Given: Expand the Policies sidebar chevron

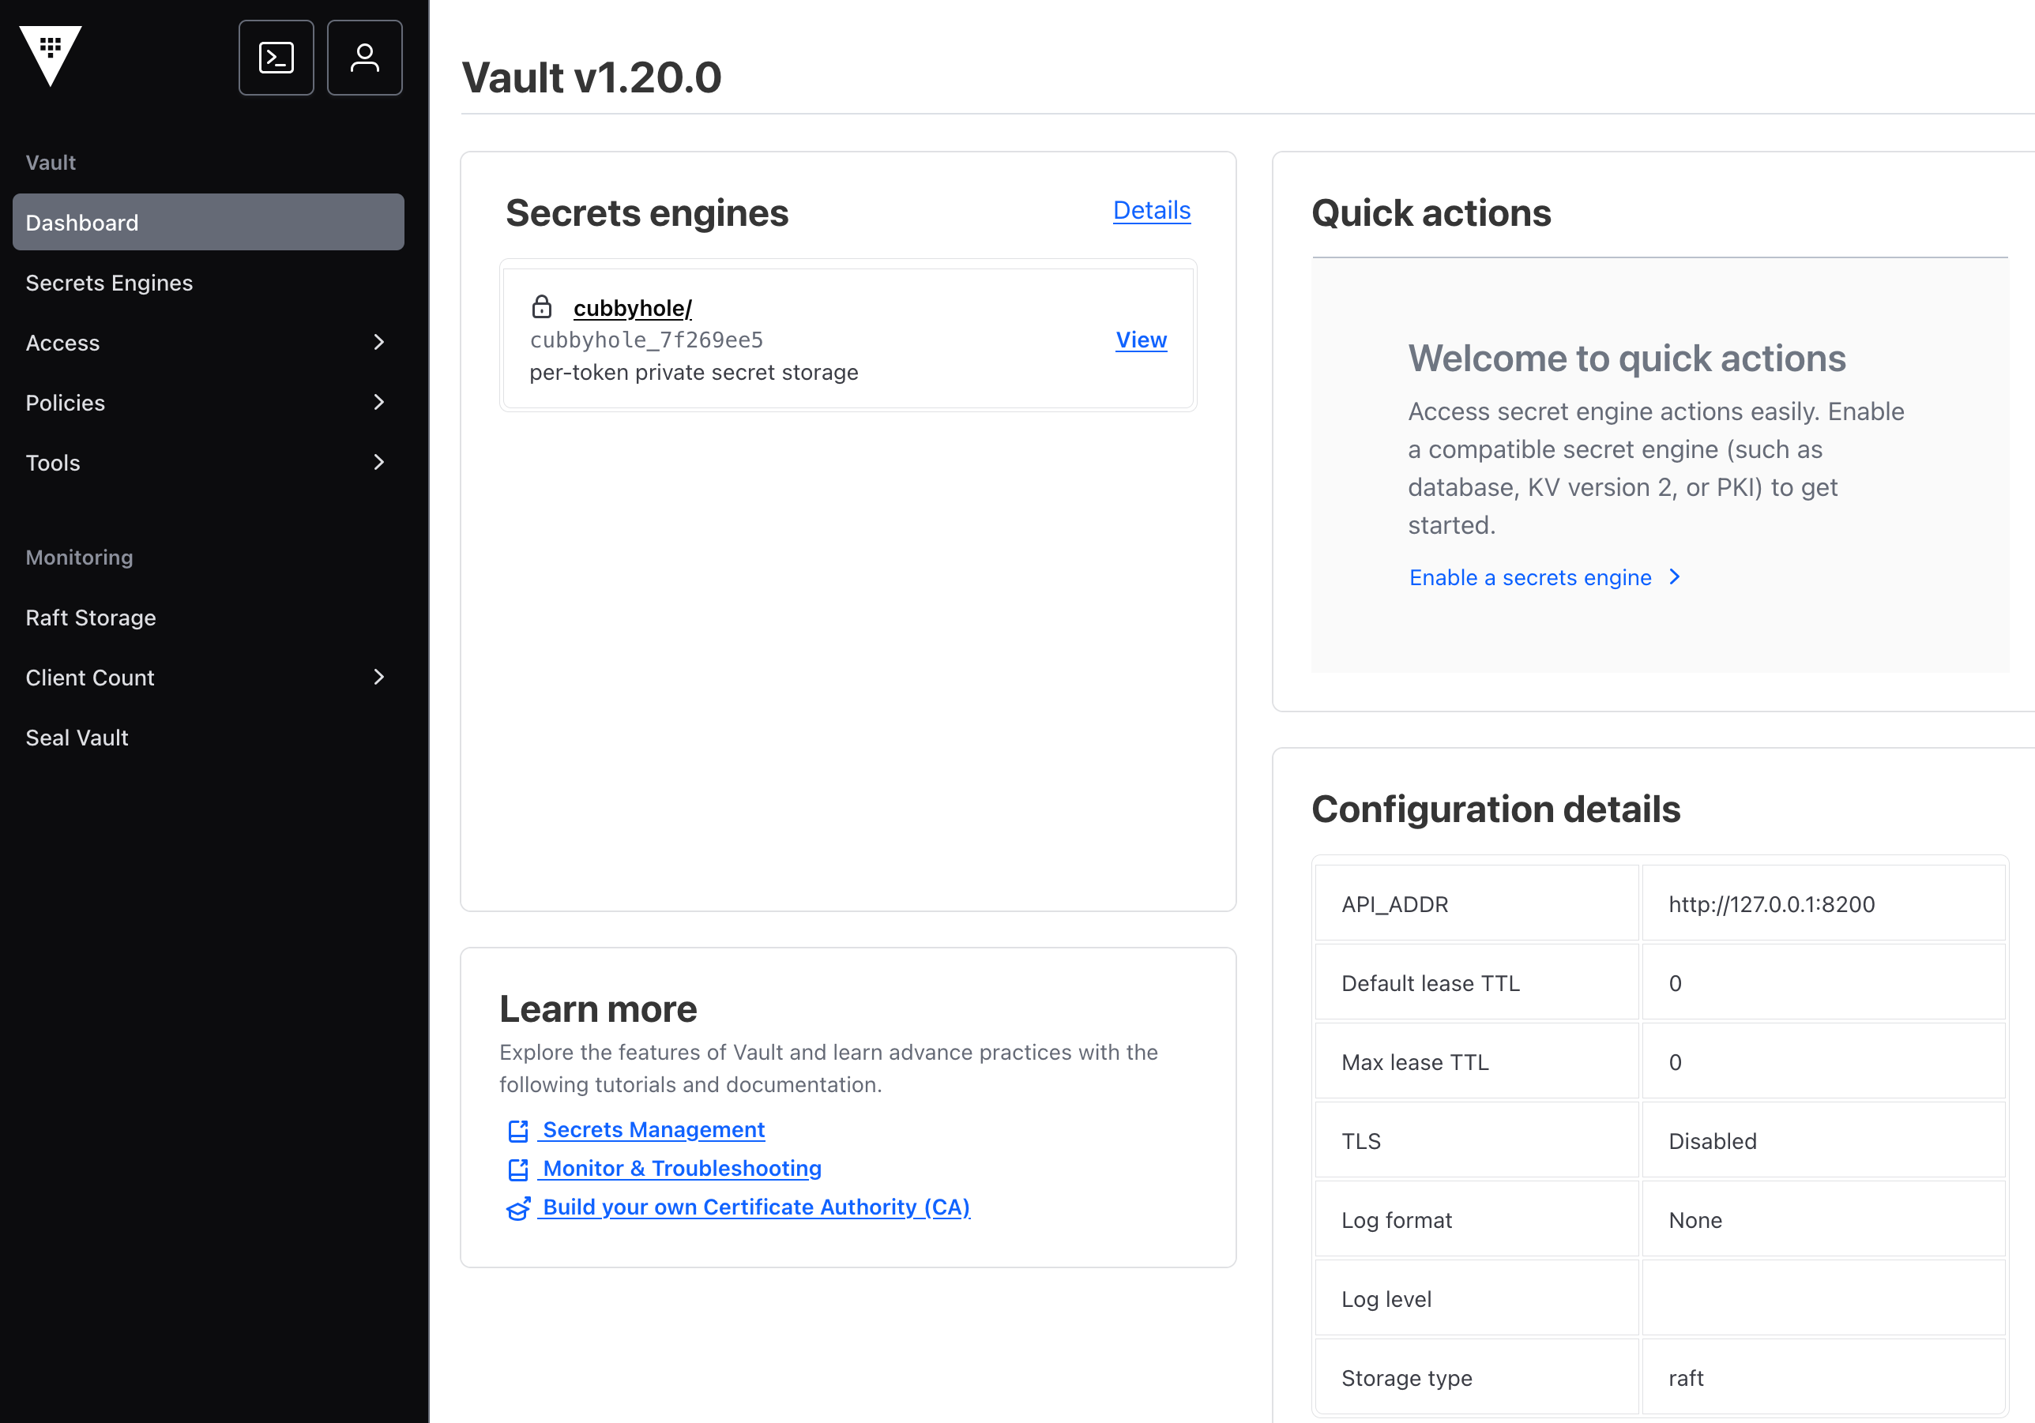Looking at the screenshot, I should (x=378, y=404).
